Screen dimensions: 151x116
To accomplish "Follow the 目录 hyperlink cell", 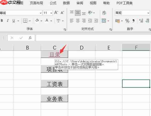I will [x=55, y=54].
